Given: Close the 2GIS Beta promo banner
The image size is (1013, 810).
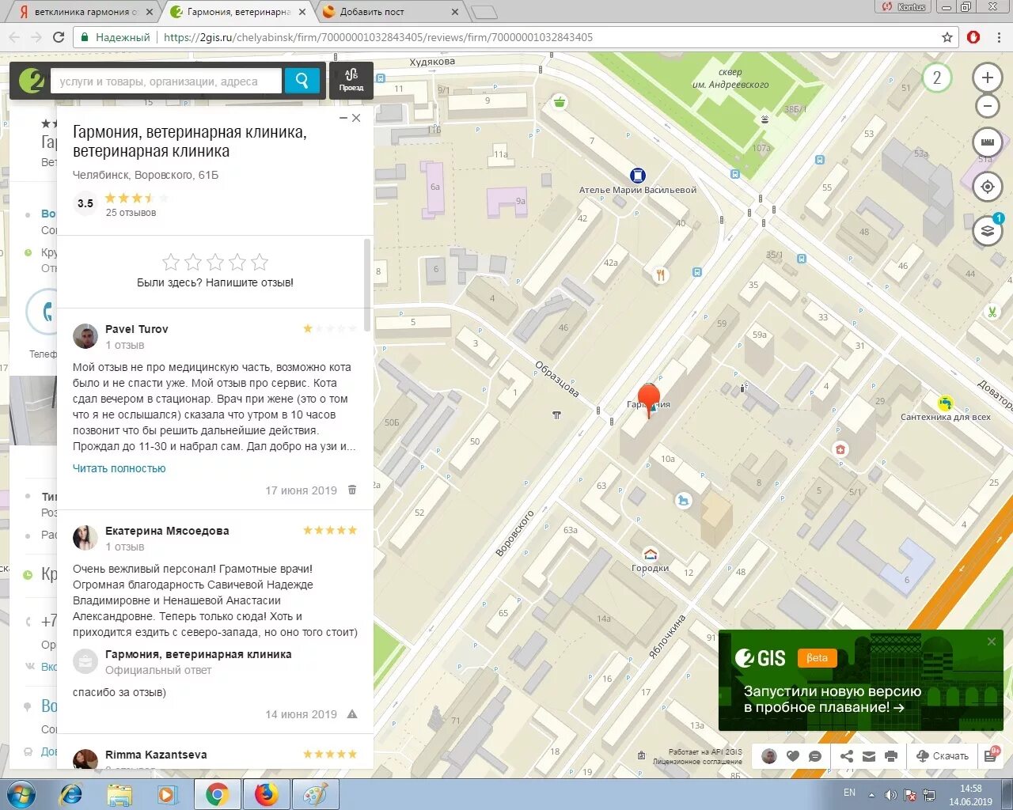Looking at the screenshot, I should coord(992,642).
